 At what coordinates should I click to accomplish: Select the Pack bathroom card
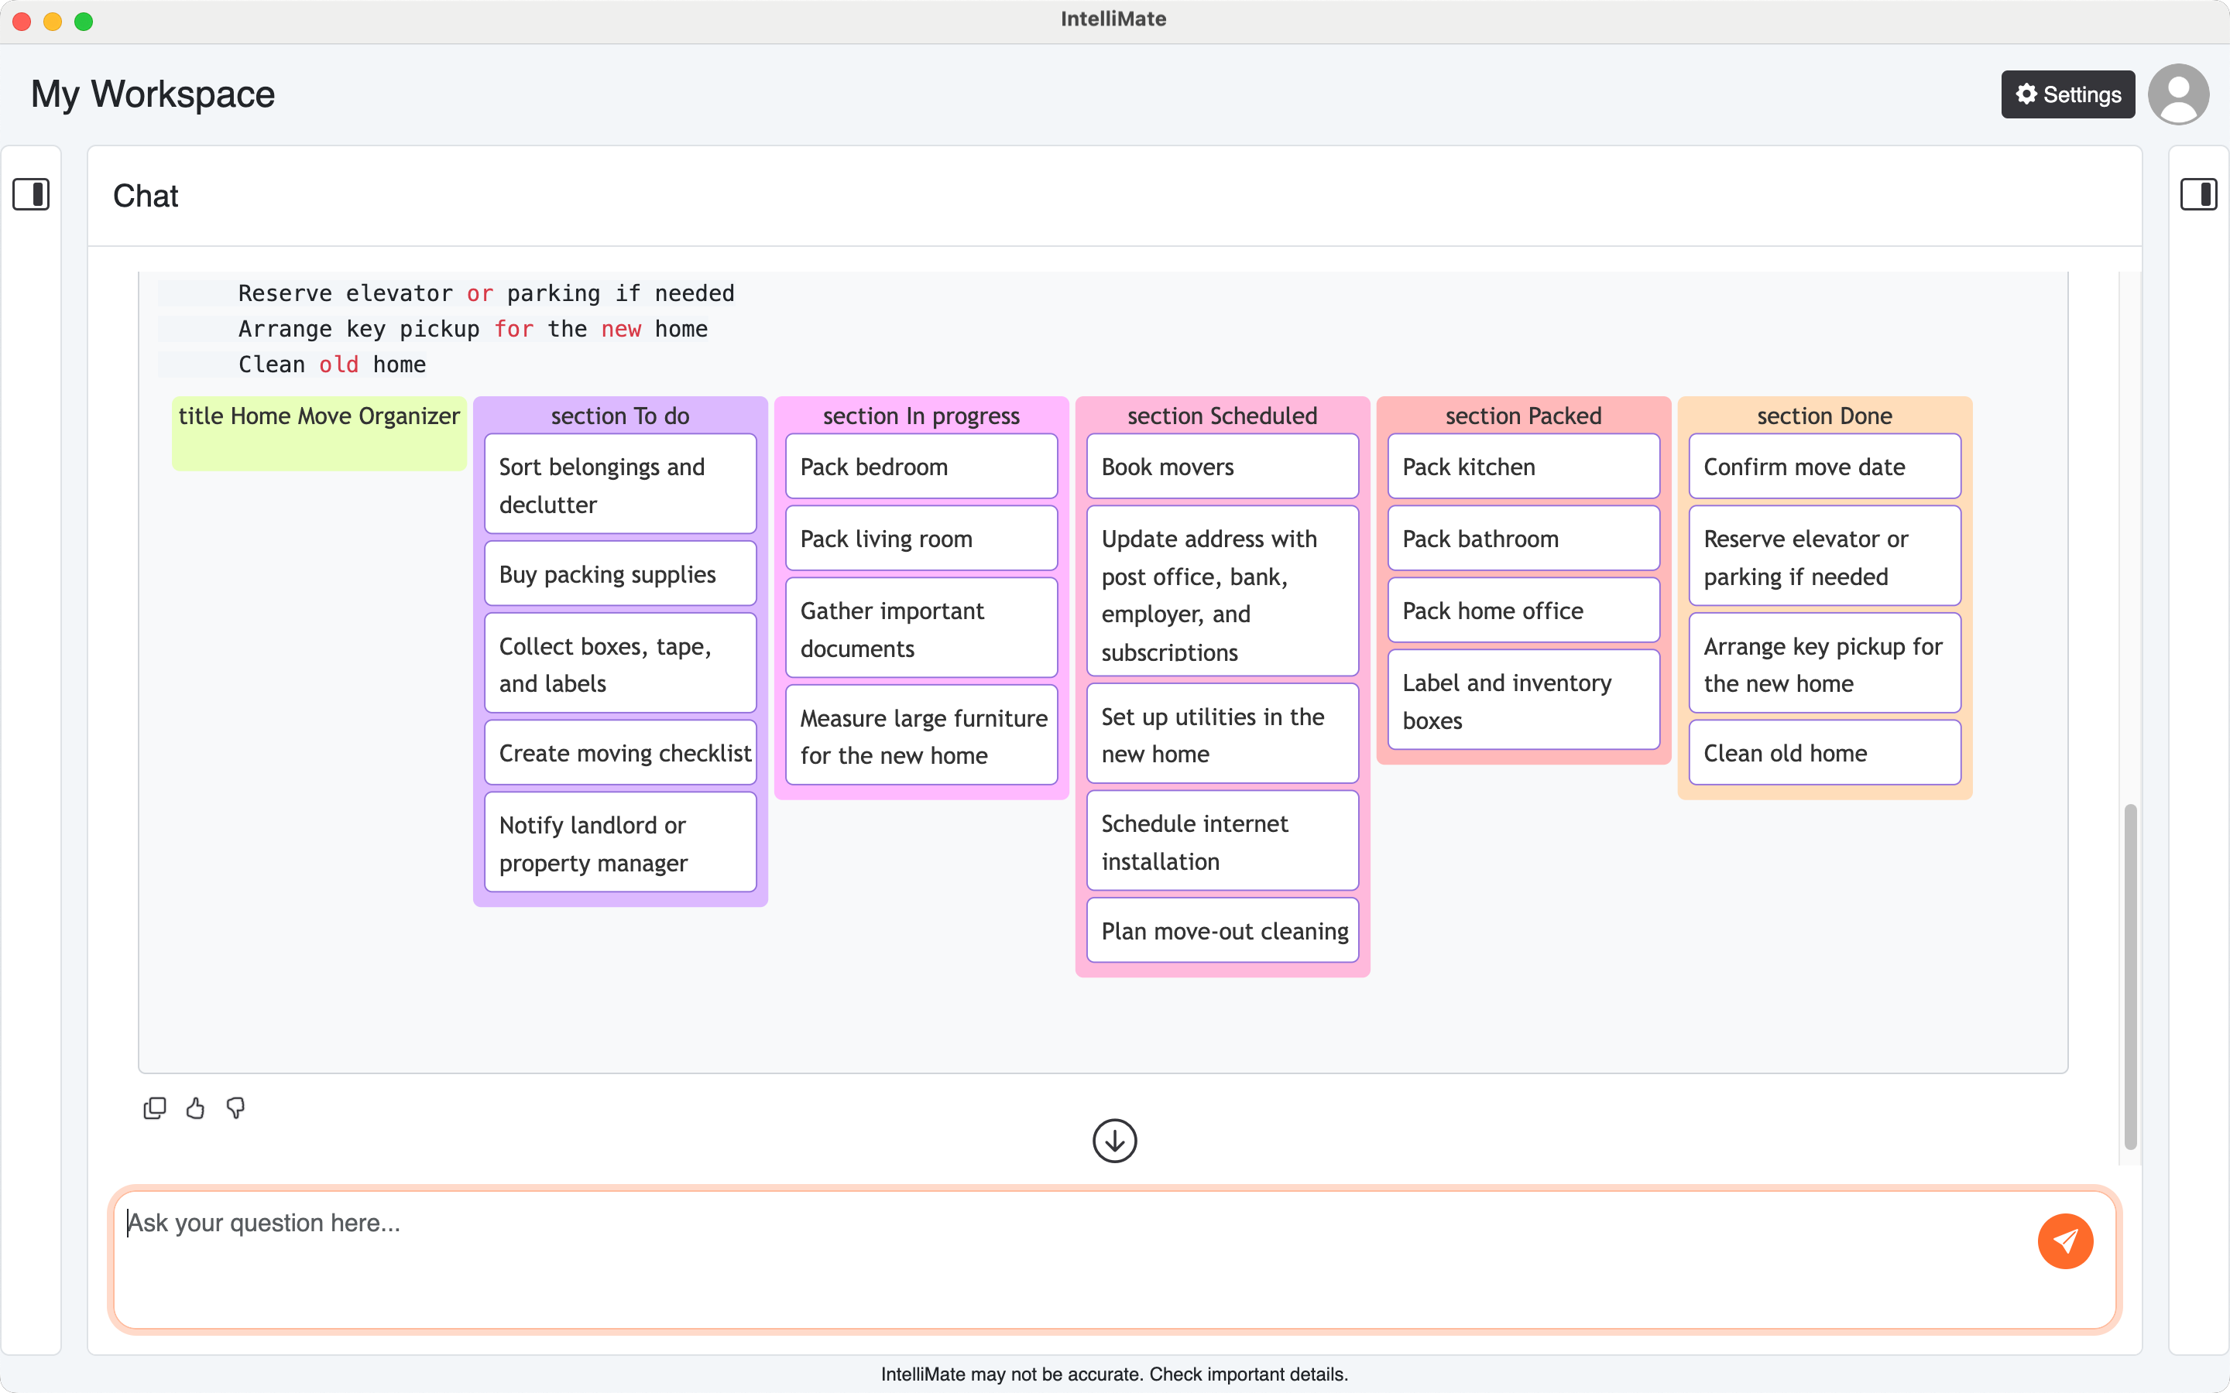click(x=1523, y=538)
